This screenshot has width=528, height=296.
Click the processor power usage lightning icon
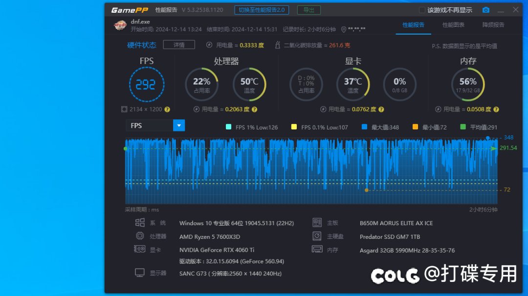(197, 109)
